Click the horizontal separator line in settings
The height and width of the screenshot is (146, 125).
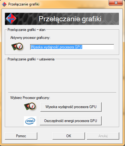pyautogui.click(x=62, y=92)
